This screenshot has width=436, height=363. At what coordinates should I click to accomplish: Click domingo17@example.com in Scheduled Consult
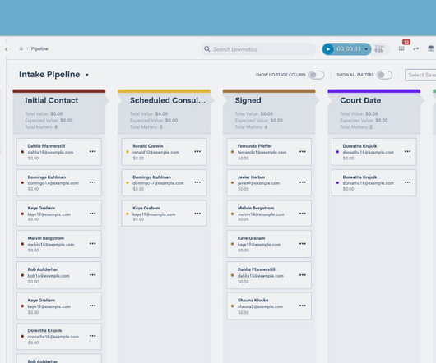click(158, 183)
